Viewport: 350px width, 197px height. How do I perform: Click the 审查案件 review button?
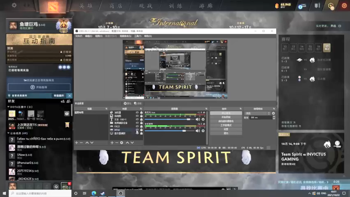59,95
